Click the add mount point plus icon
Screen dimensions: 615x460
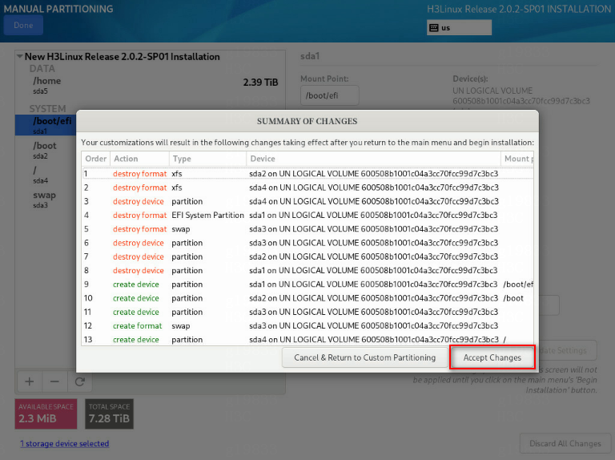(30, 381)
